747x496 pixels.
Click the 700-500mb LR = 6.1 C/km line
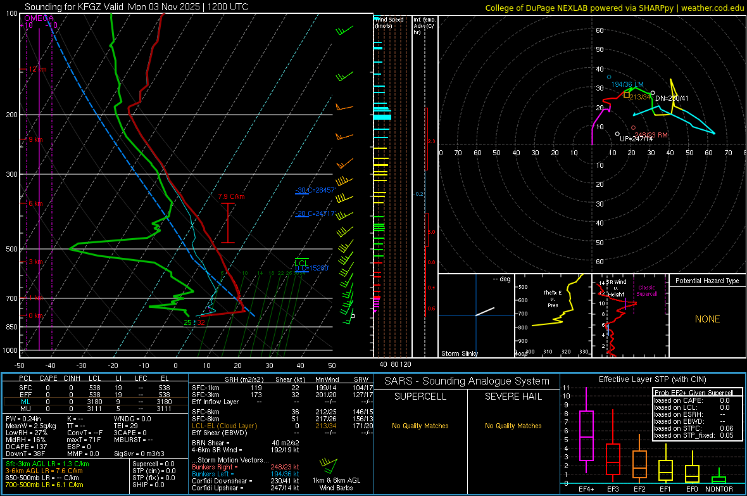(44, 485)
